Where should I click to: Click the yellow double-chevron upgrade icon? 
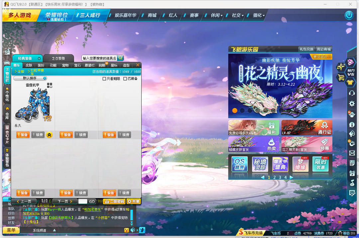pos(49,135)
